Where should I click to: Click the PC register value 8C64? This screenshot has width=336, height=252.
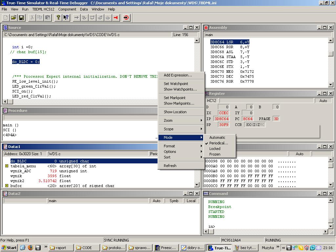(247, 119)
